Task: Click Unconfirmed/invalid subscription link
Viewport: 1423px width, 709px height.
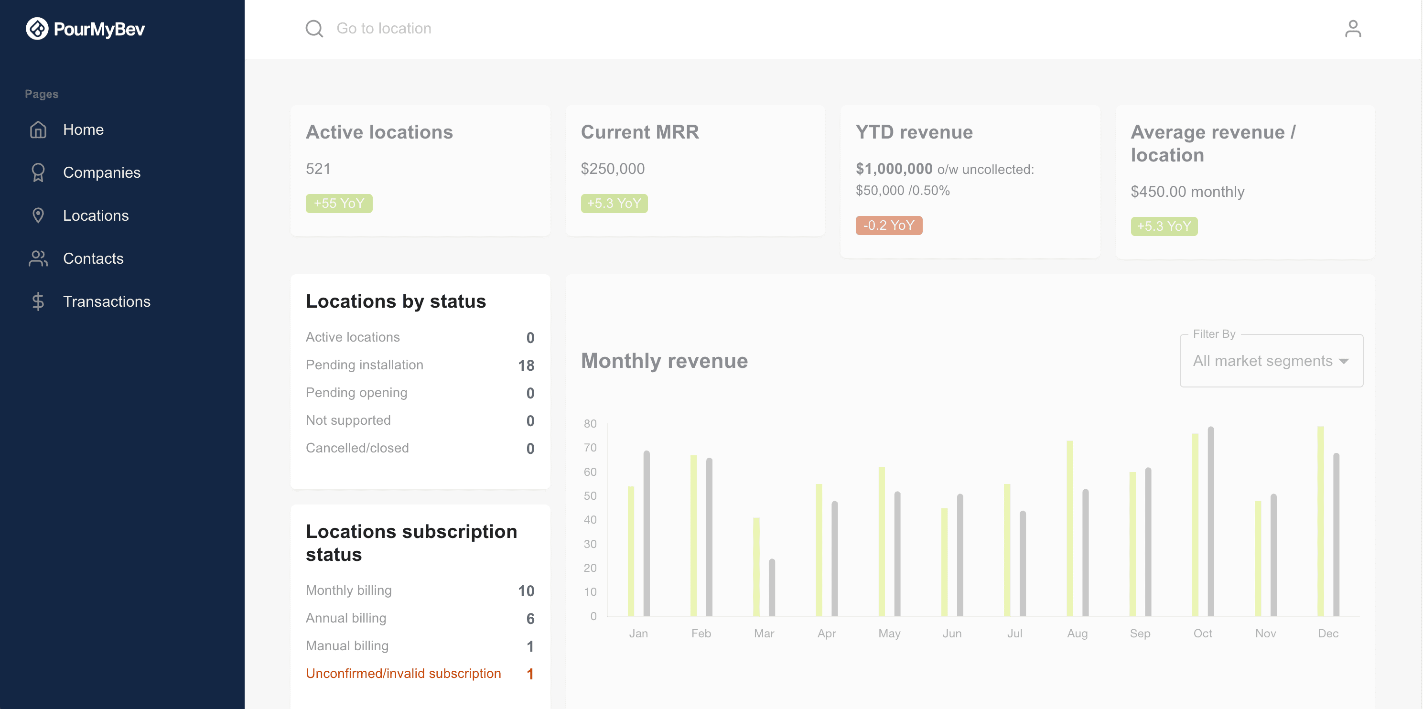Action: (x=403, y=674)
